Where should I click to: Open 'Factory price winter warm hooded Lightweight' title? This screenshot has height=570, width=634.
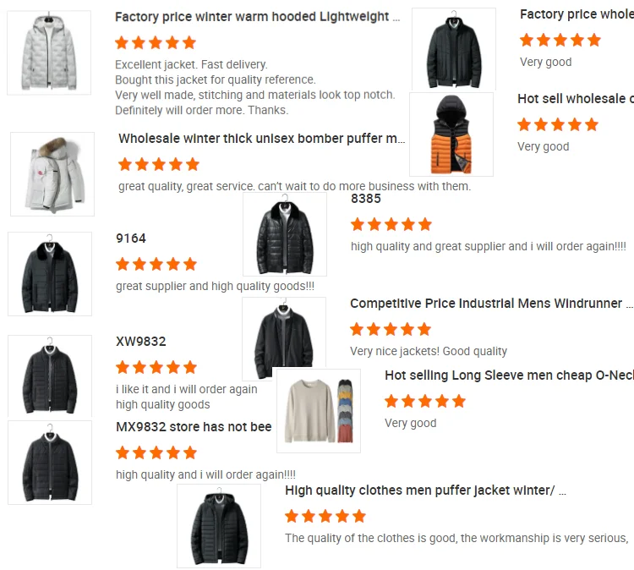pyautogui.click(x=258, y=17)
